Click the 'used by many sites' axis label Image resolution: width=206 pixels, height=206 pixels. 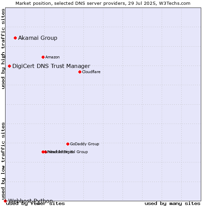[172, 204]
